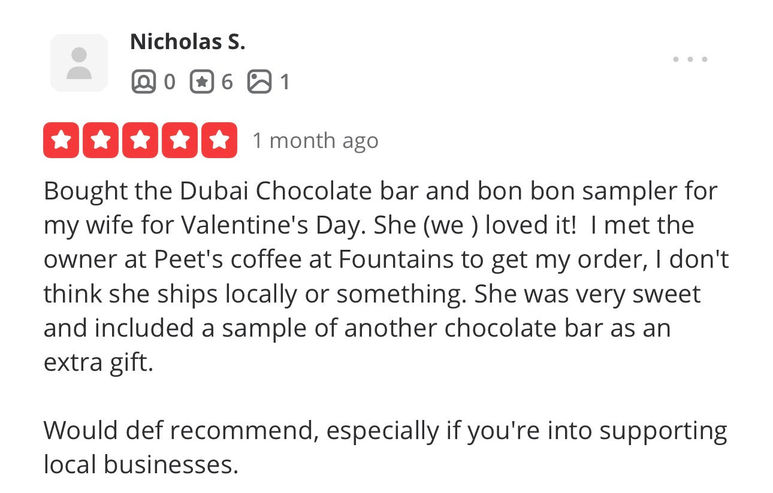The width and height of the screenshot is (773, 493).
Task: Click the 1 month ago timestamp
Action: pos(315,140)
